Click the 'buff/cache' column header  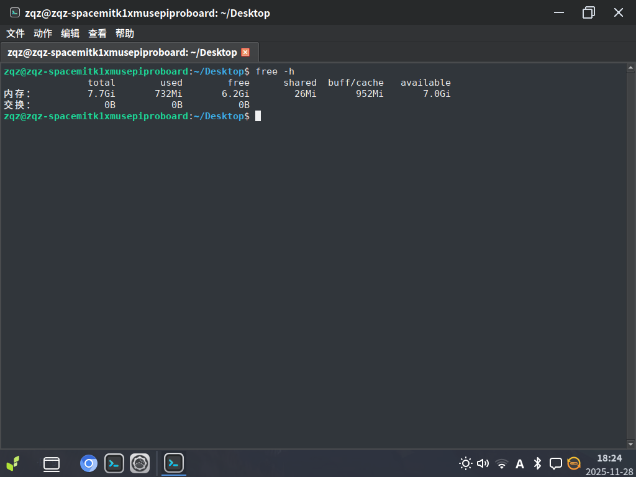356,83
